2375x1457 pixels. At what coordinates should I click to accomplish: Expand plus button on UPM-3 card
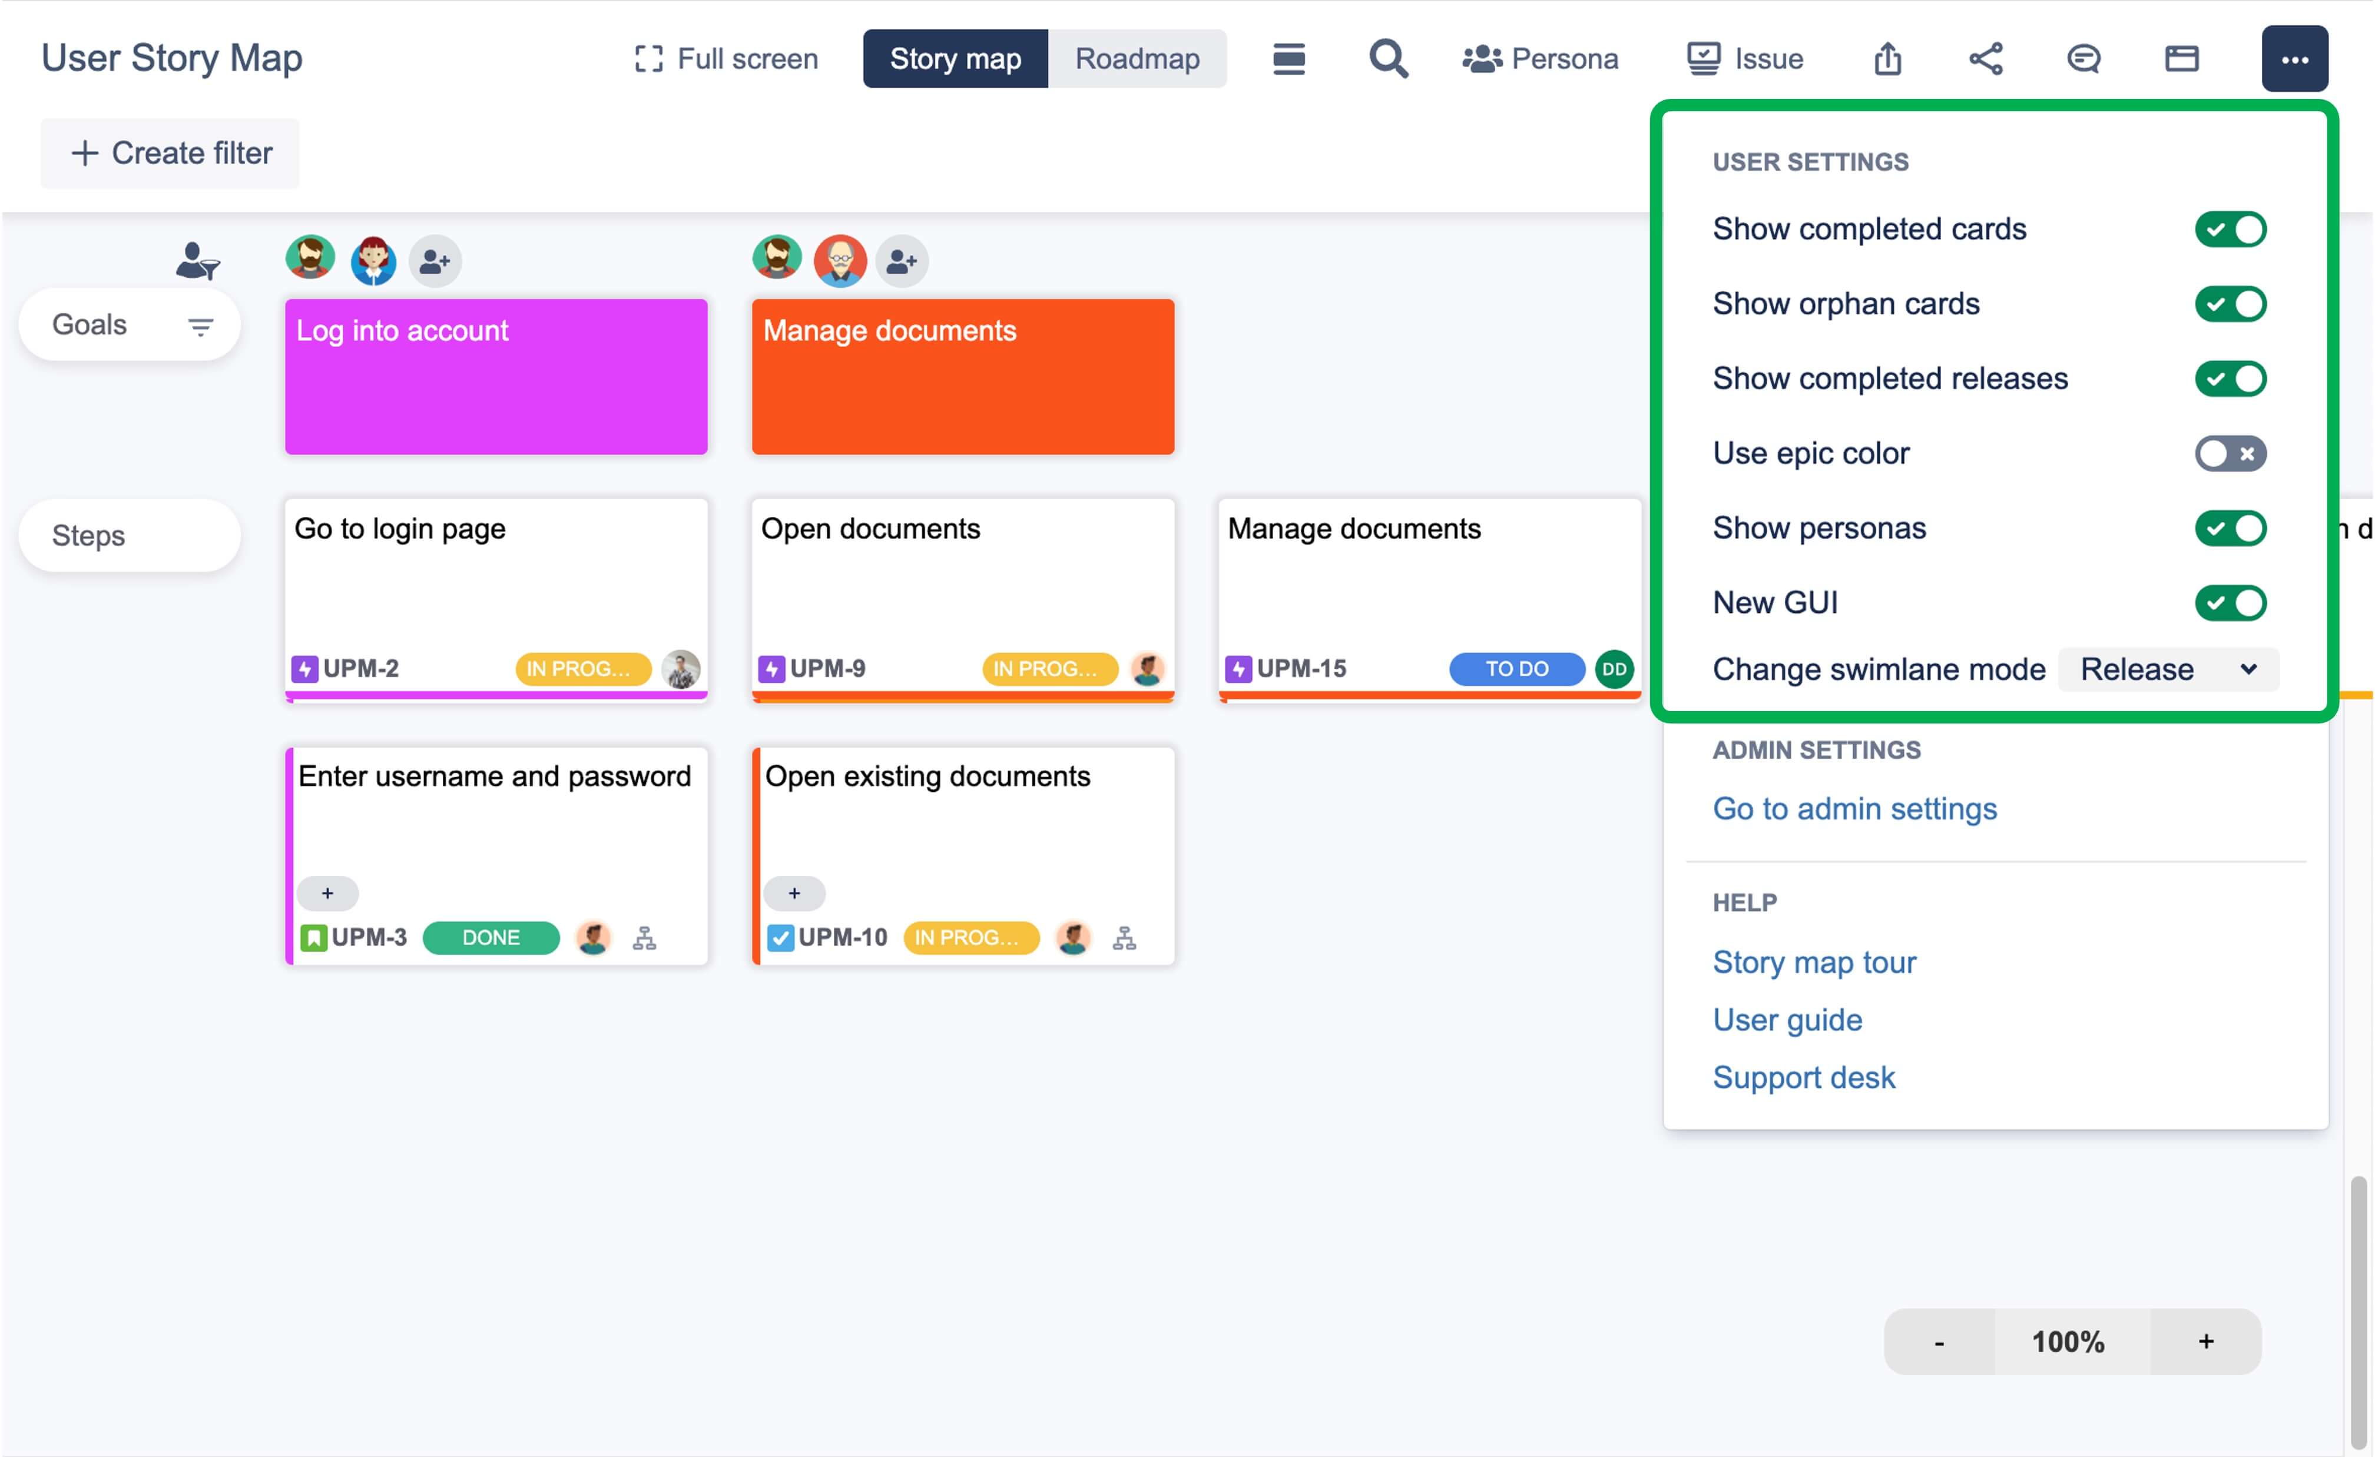pos(328,893)
